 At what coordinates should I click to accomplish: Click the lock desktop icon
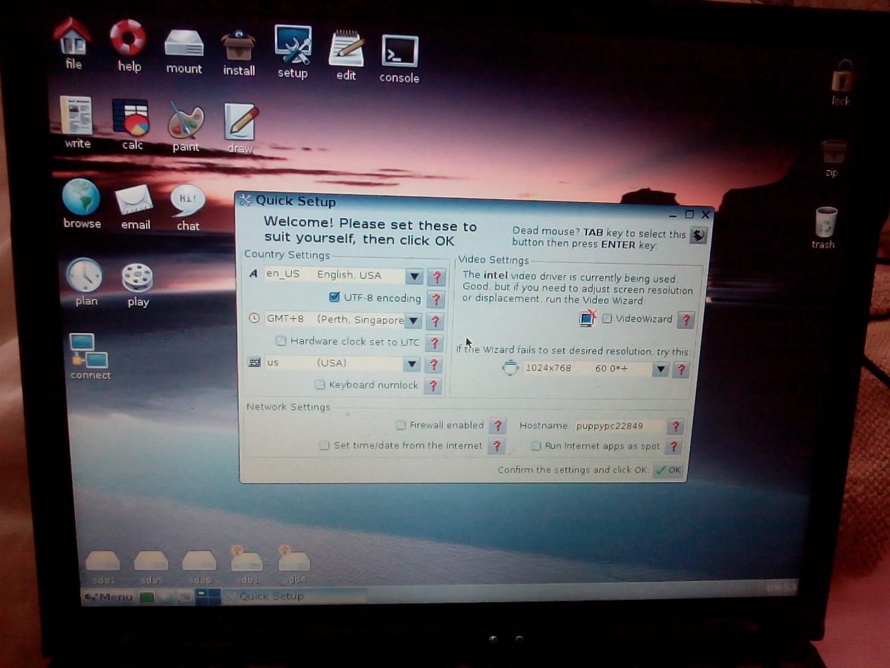point(841,82)
